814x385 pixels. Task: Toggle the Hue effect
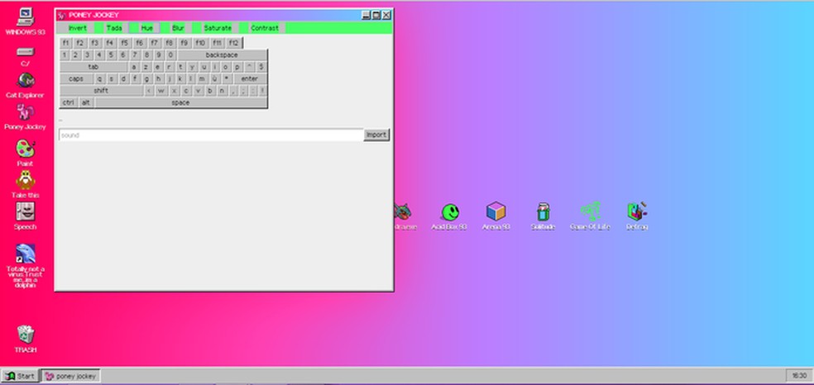pos(147,28)
